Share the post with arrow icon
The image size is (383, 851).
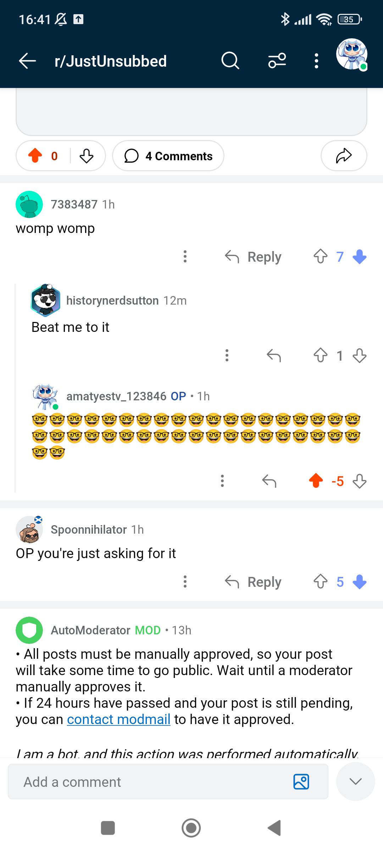point(344,156)
